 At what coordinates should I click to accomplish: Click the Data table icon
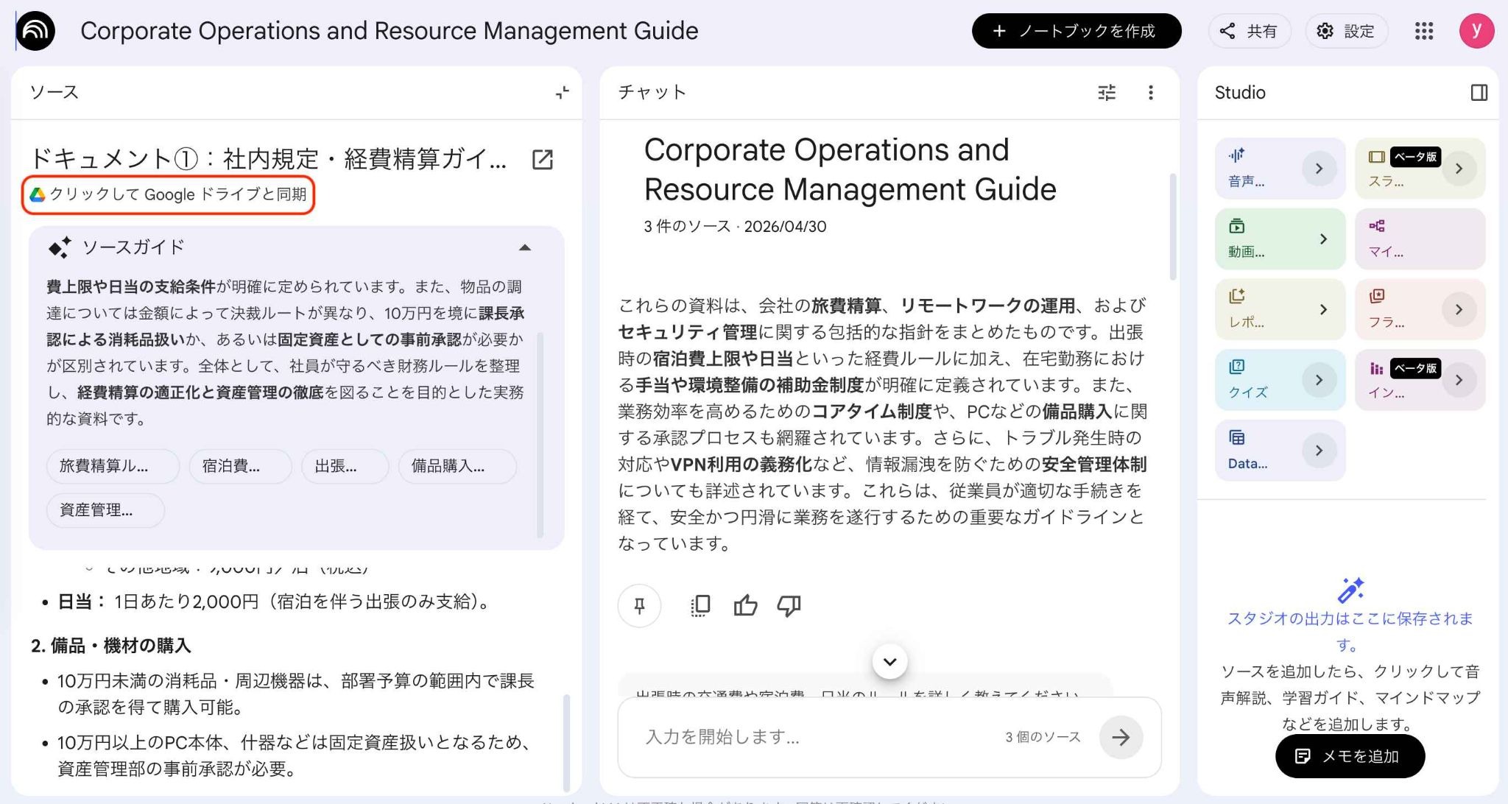1236,437
